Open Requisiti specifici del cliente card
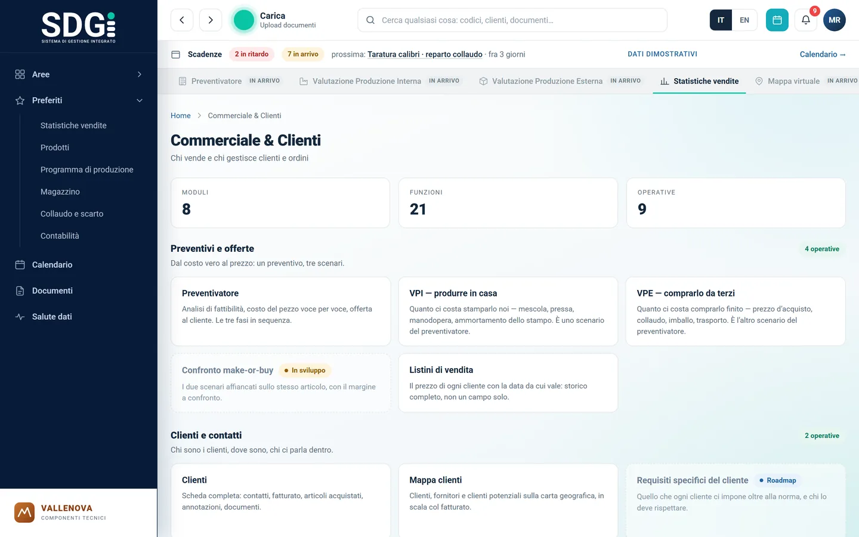 736,501
